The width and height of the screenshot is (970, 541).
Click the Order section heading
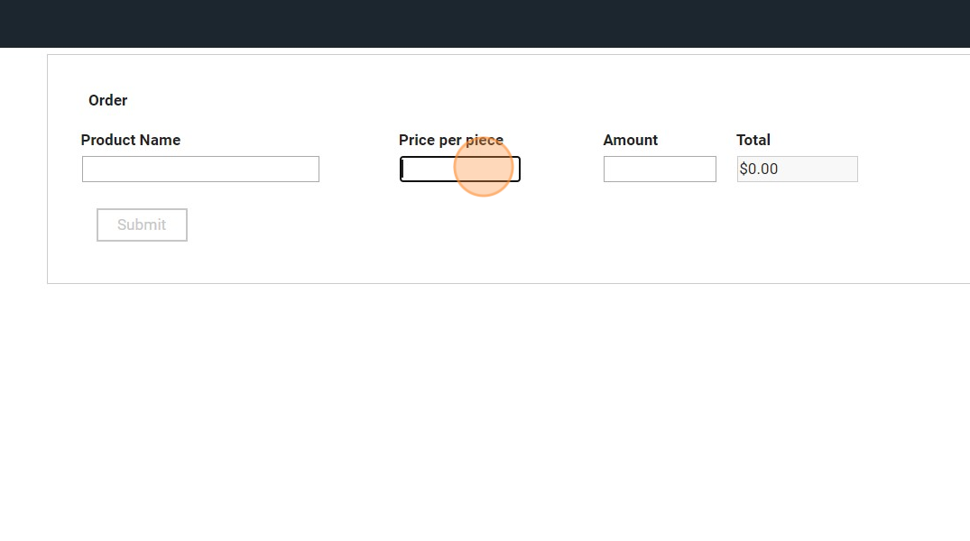pos(107,100)
